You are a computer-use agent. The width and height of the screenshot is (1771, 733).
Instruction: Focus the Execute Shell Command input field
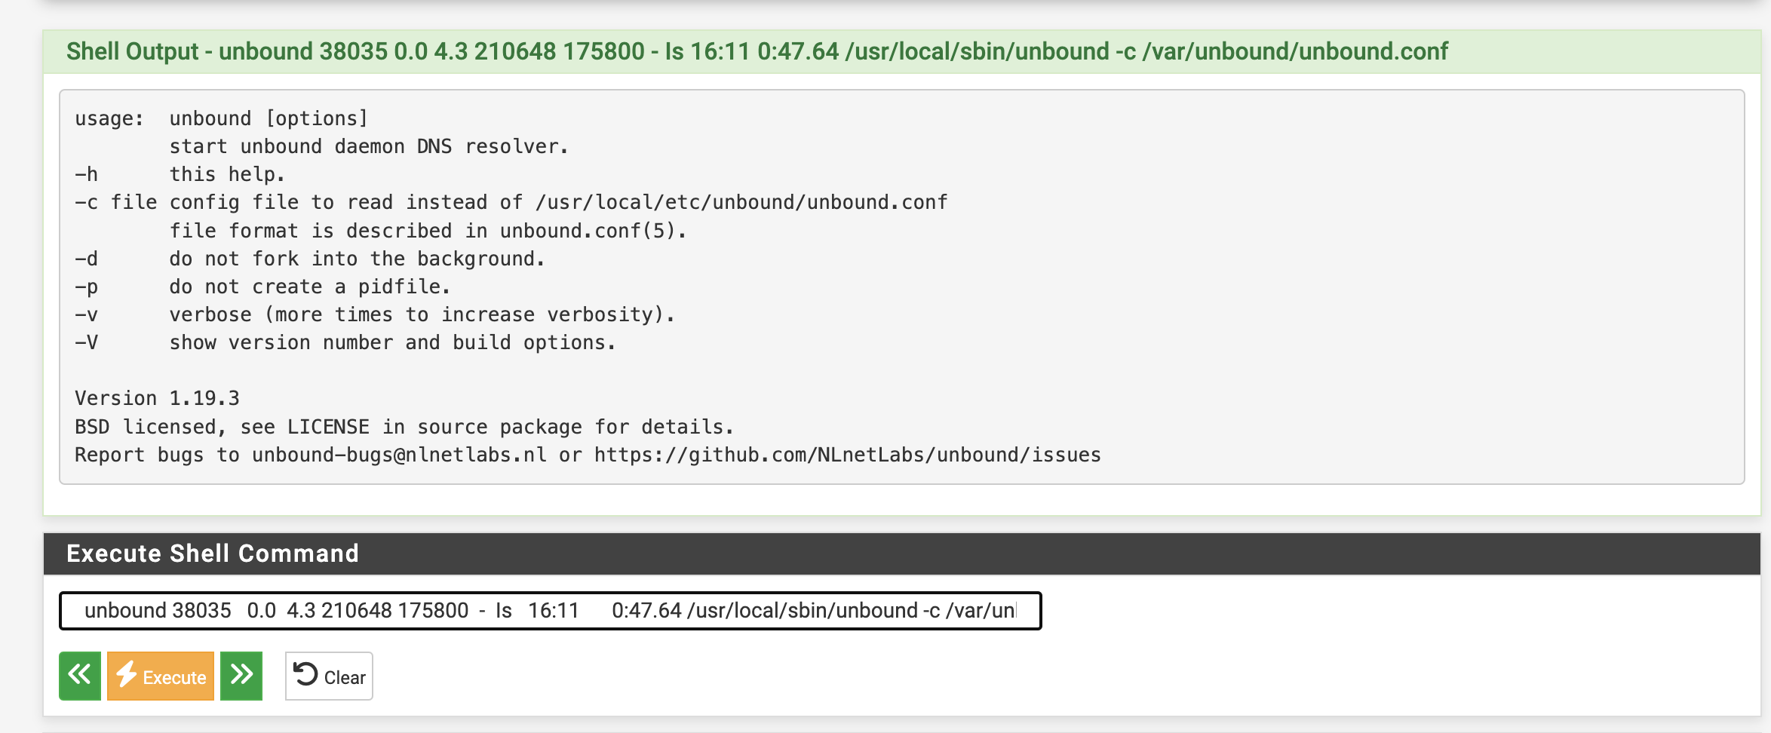pyautogui.click(x=551, y=611)
